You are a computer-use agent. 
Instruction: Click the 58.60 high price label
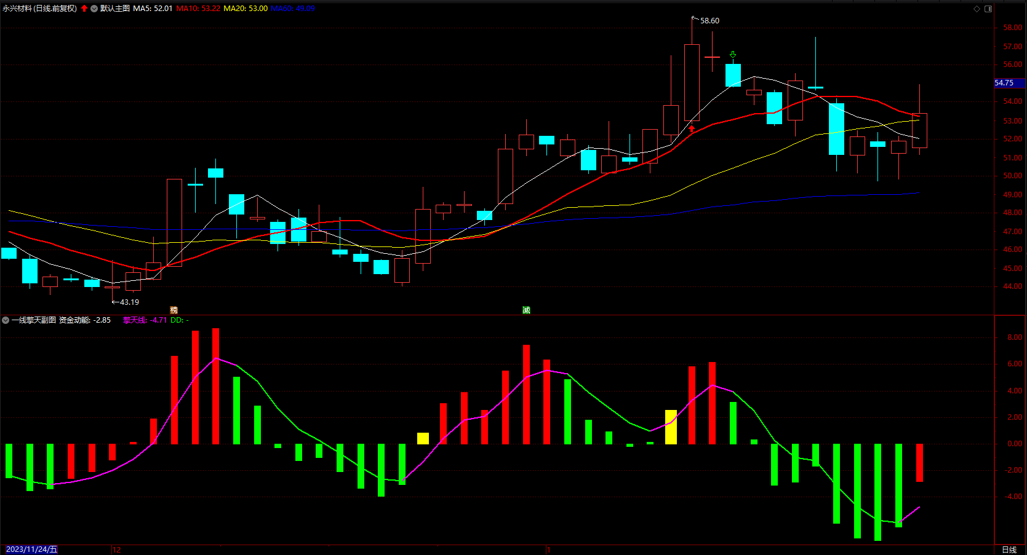[709, 21]
